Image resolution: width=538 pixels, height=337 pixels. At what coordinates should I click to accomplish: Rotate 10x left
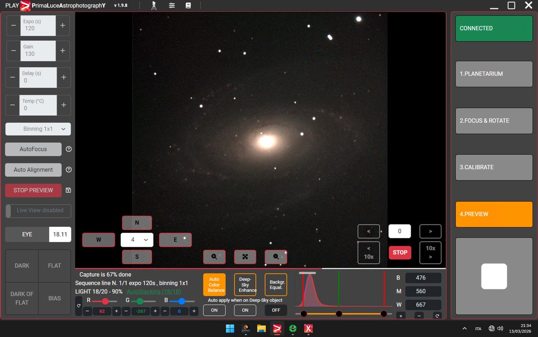click(369, 252)
